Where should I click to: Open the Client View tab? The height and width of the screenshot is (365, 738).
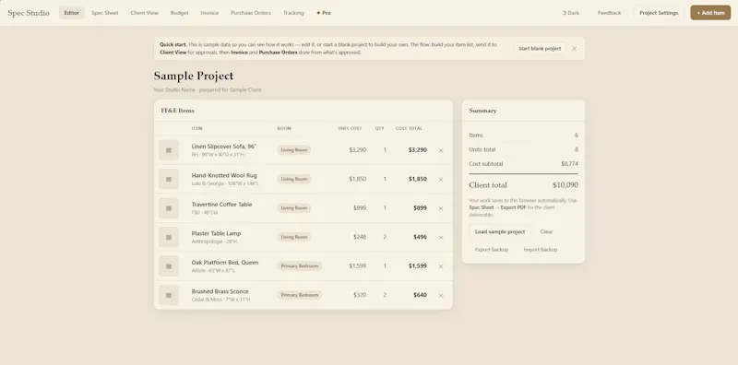[x=145, y=13]
